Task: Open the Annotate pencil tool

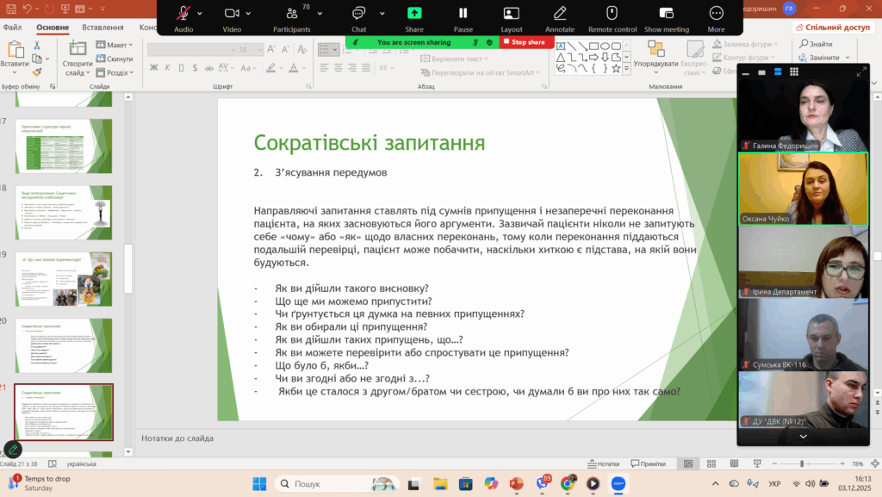Action: pos(560,14)
